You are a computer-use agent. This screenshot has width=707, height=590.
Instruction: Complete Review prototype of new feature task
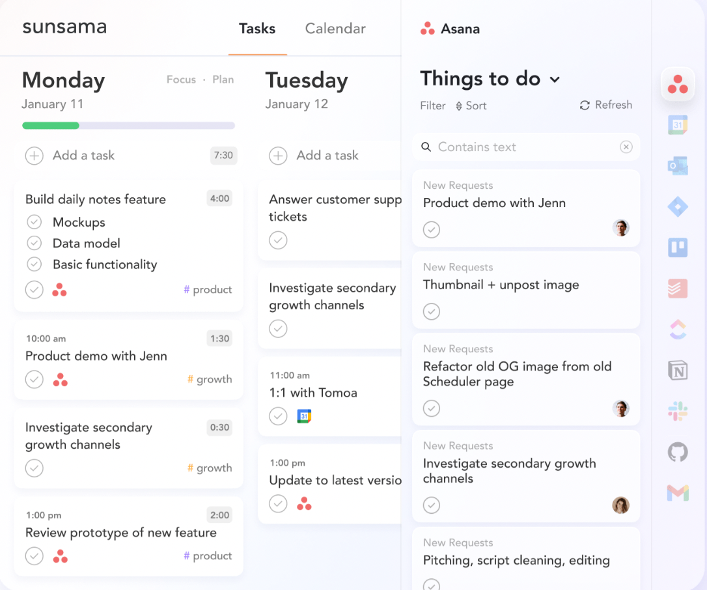tap(35, 556)
